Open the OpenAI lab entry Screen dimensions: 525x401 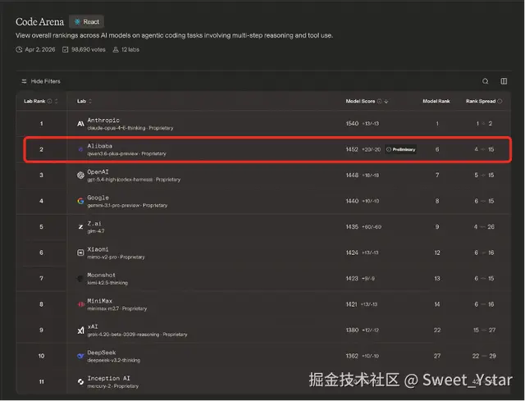(x=98, y=171)
